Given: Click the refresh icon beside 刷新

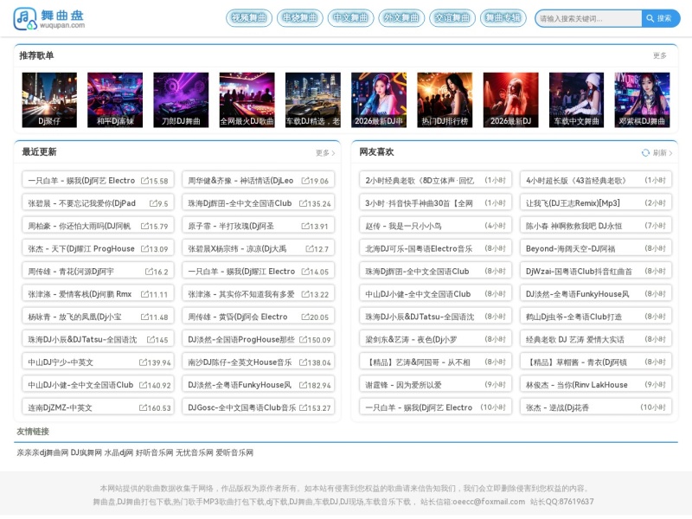Looking at the screenshot, I should [645, 153].
